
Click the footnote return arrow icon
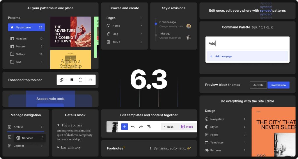tap(189, 148)
